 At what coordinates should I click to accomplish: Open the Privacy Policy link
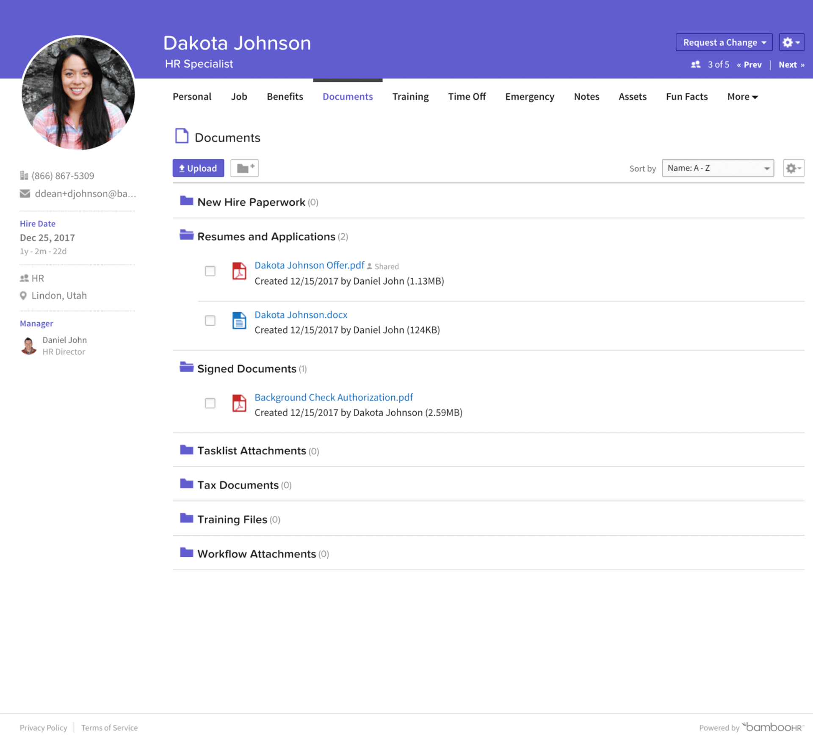[x=43, y=727]
